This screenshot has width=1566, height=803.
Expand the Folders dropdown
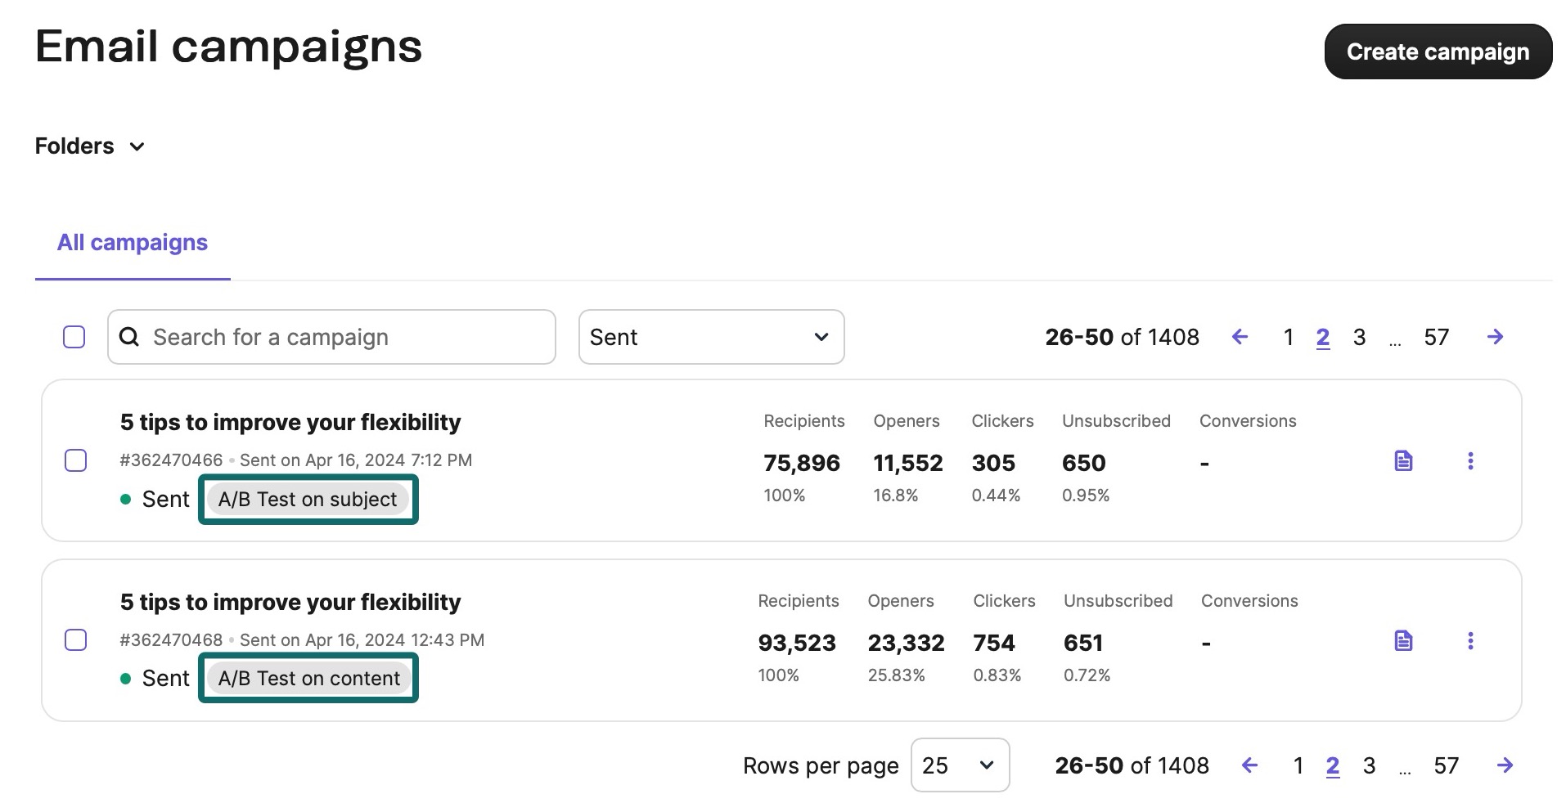click(x=90, y=146)
